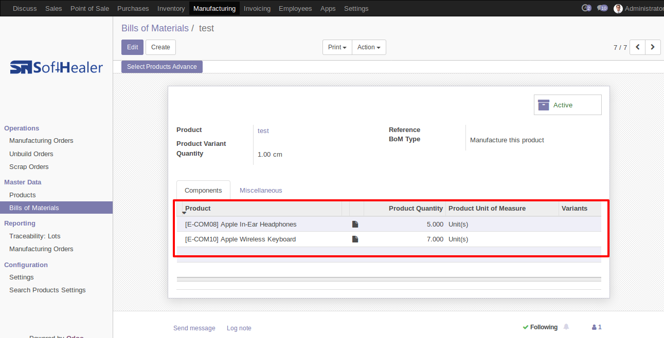Viewport: 664px width, 338px height.
Task: Click the document icon for Headphones row
Action: point(355,224)
